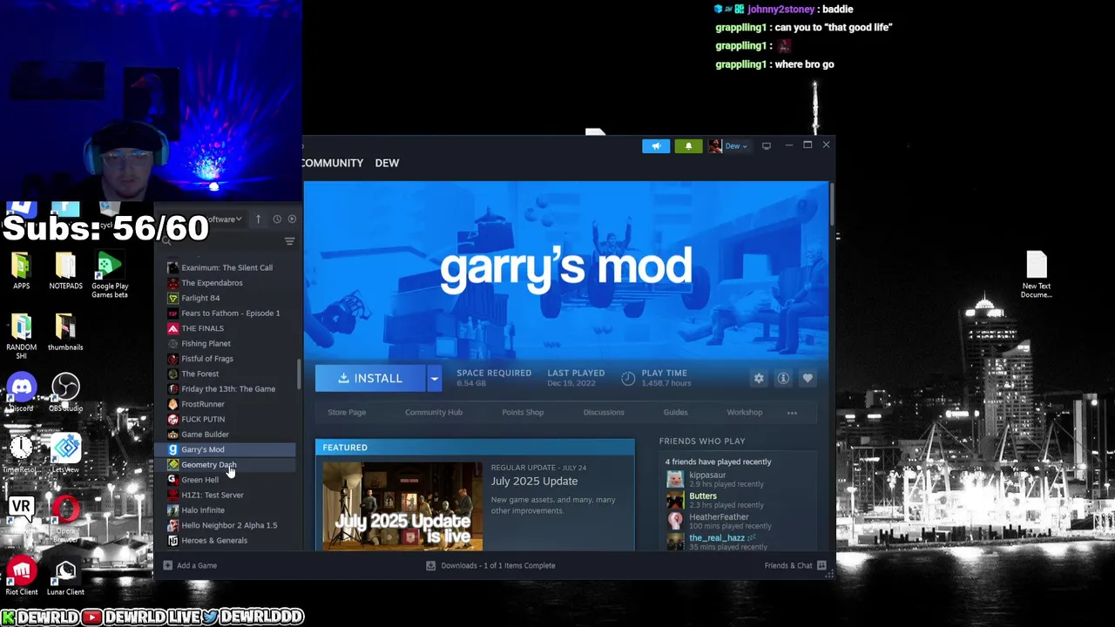This screenshot has width=1115, height=627.
Task: Show recent games clock icon in library
Action: [277, 219]
